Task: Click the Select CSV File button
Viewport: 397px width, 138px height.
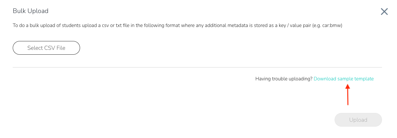Action: pos(46,48)
